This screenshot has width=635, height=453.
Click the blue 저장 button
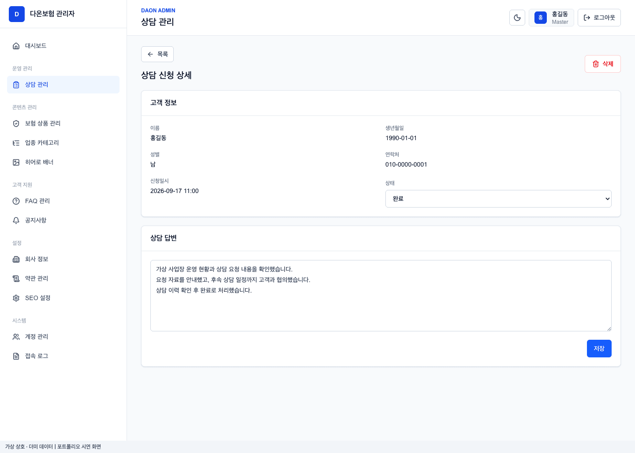[599, 349]
